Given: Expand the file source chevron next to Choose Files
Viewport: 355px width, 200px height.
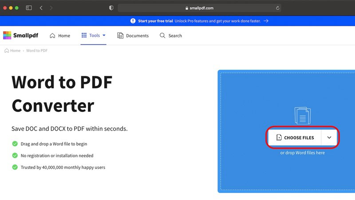Looking at the screenshot, I should [329, 137].
